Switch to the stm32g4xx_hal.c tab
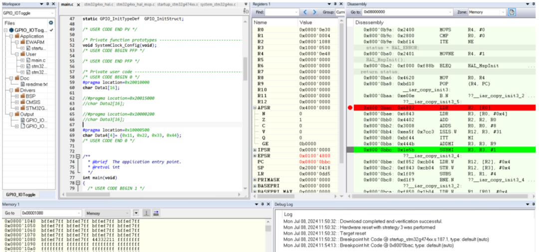This screenshot has width=539, height=252. tap(98, 4)
